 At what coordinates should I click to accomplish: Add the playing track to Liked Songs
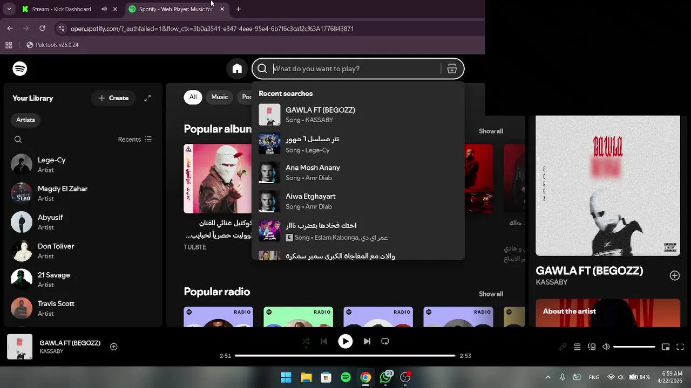[114, 347]
